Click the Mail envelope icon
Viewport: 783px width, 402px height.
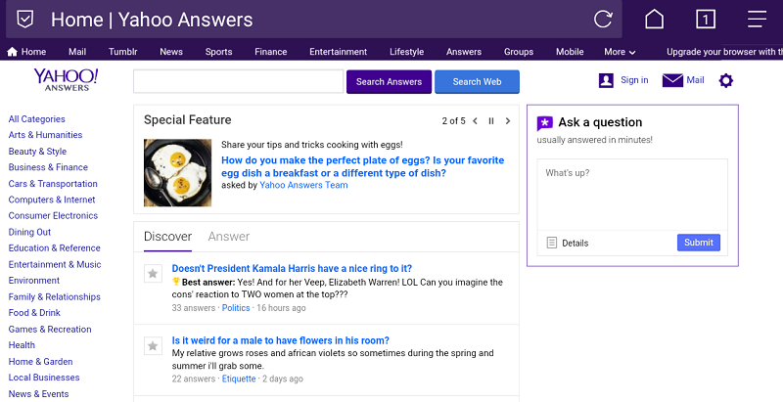tap(672, 80)
